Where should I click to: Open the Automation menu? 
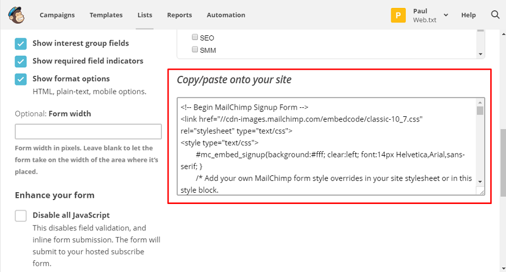226,15
